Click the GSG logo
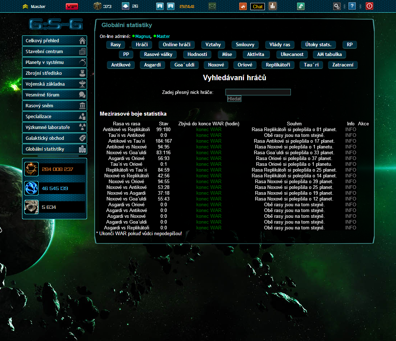 tap(56, 24)
